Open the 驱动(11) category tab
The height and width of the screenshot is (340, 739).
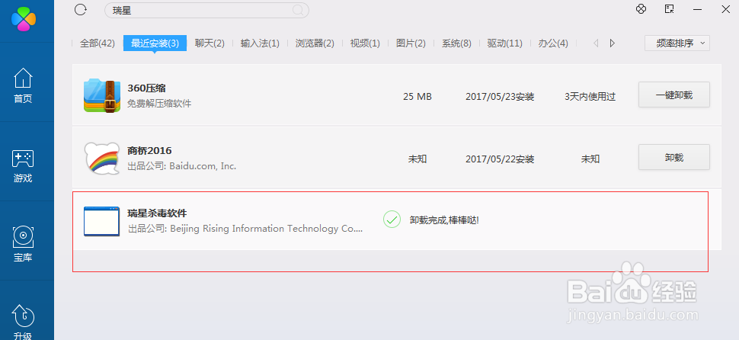coord(505,43)
